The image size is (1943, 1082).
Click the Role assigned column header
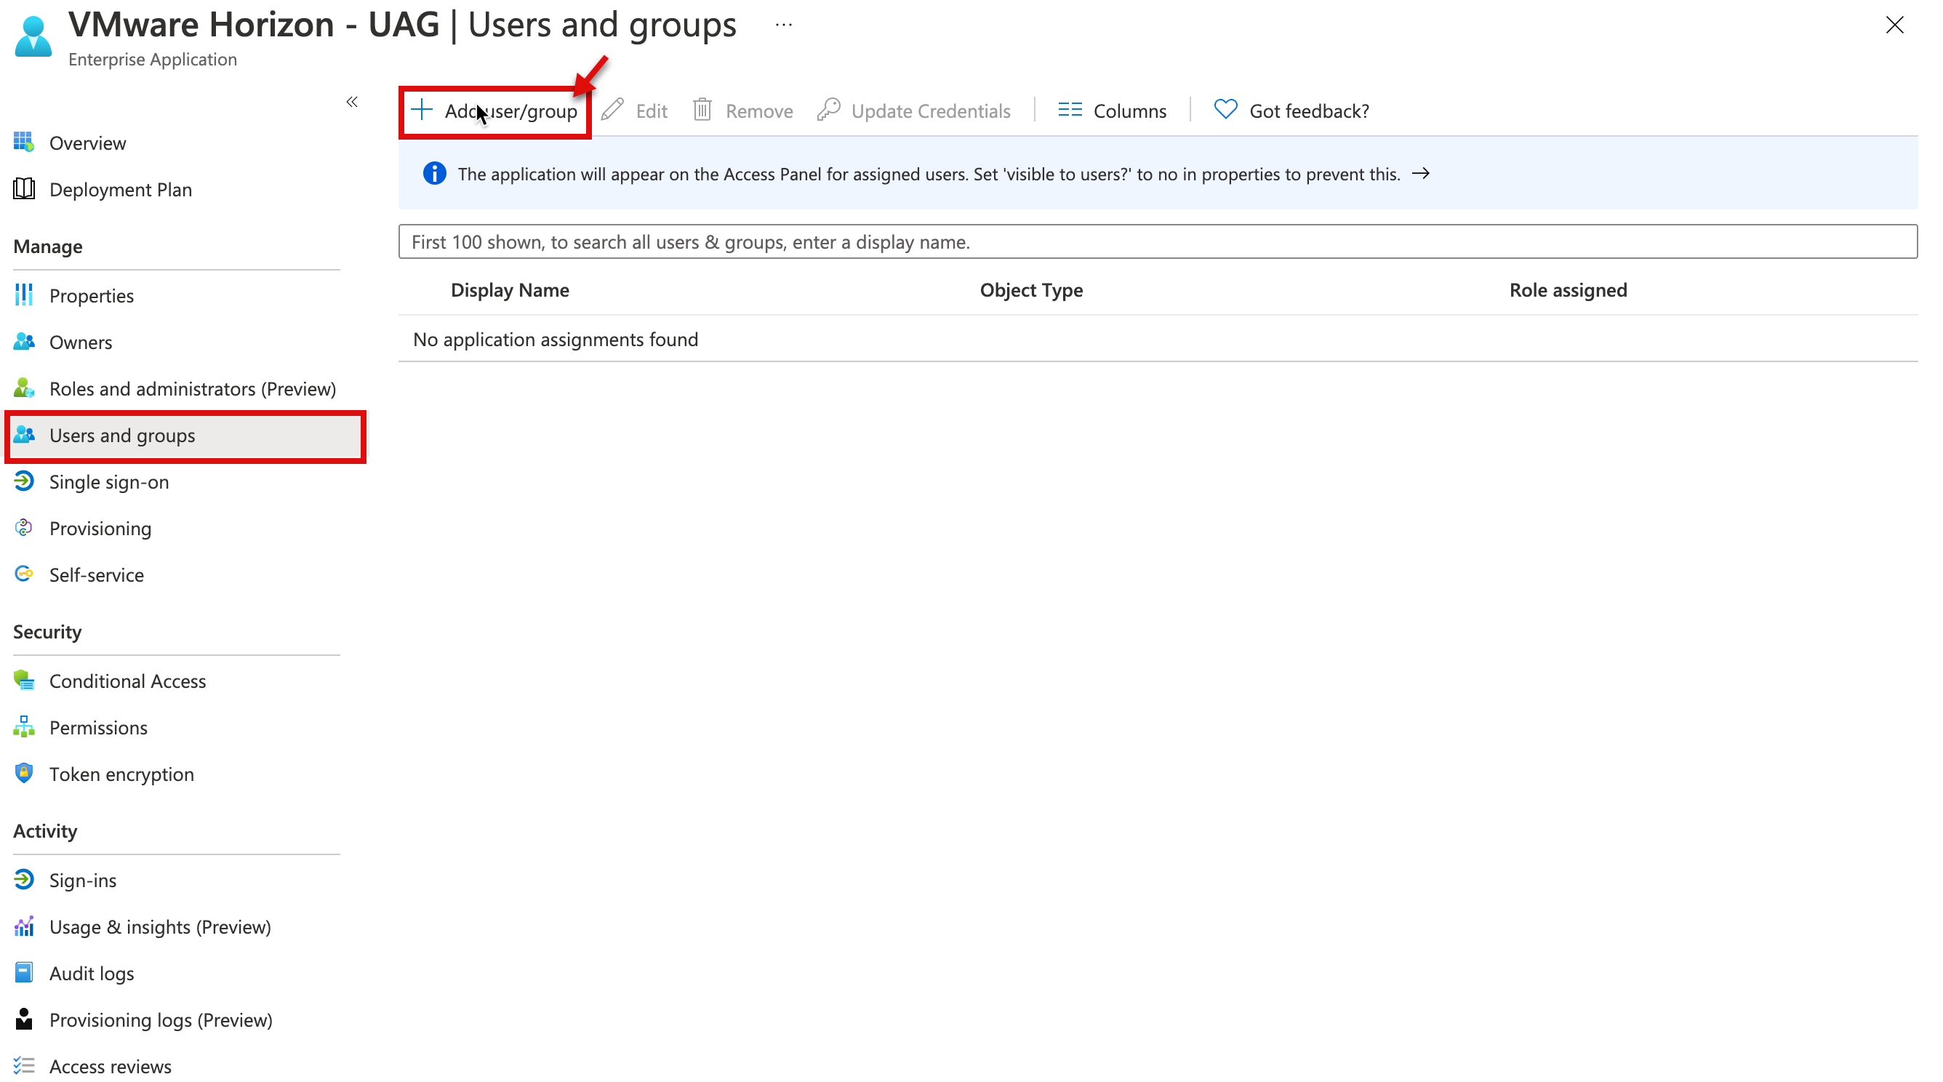point(1567,290)
